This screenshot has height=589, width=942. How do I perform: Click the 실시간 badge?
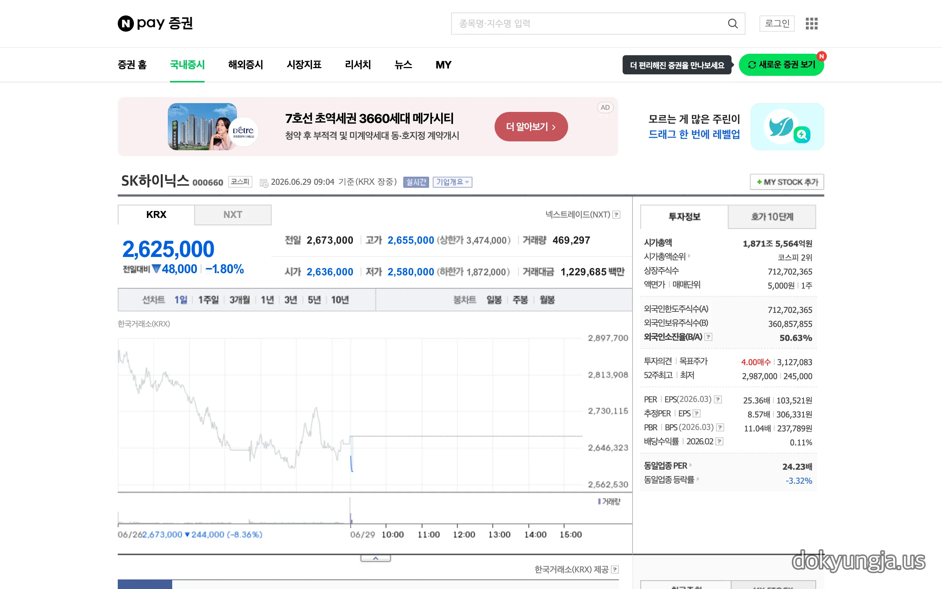click(x=416, y=182)
